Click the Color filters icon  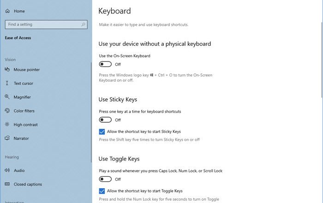coord(7,111)
